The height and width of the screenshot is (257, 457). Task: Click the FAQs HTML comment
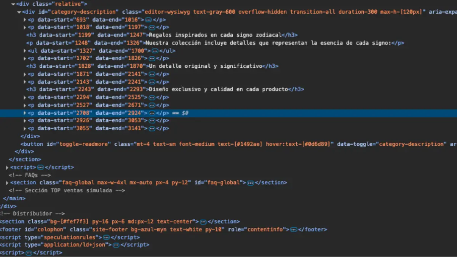coord(30,175)
